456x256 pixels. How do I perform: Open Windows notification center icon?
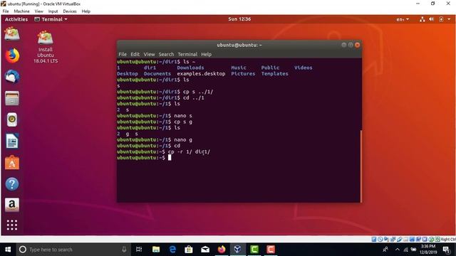pyautogui.click(x=447, y=250)
